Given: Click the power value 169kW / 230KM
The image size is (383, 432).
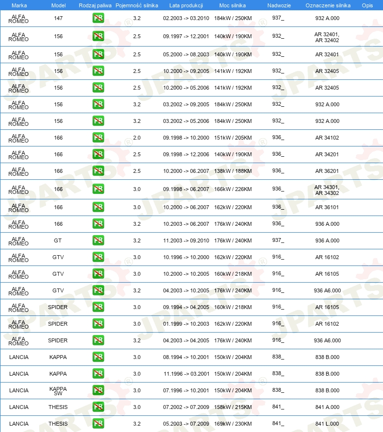Looking at the screenshot, I should click(233, 424).
